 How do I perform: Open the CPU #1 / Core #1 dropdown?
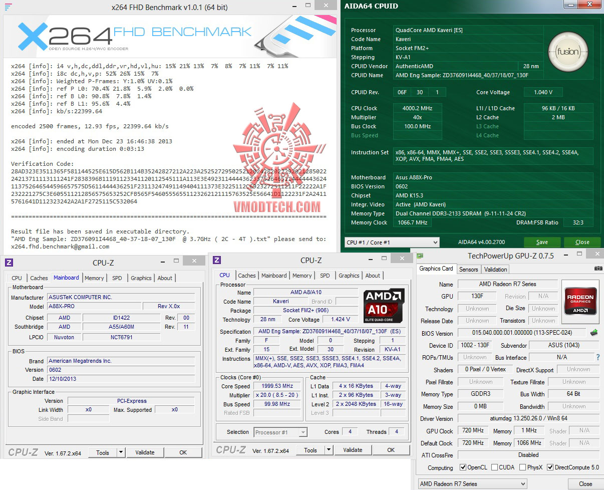[392, 242]
